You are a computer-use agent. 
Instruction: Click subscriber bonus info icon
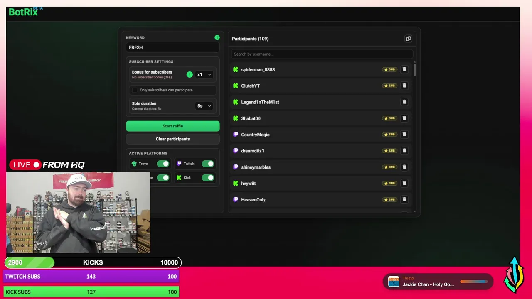190,74
